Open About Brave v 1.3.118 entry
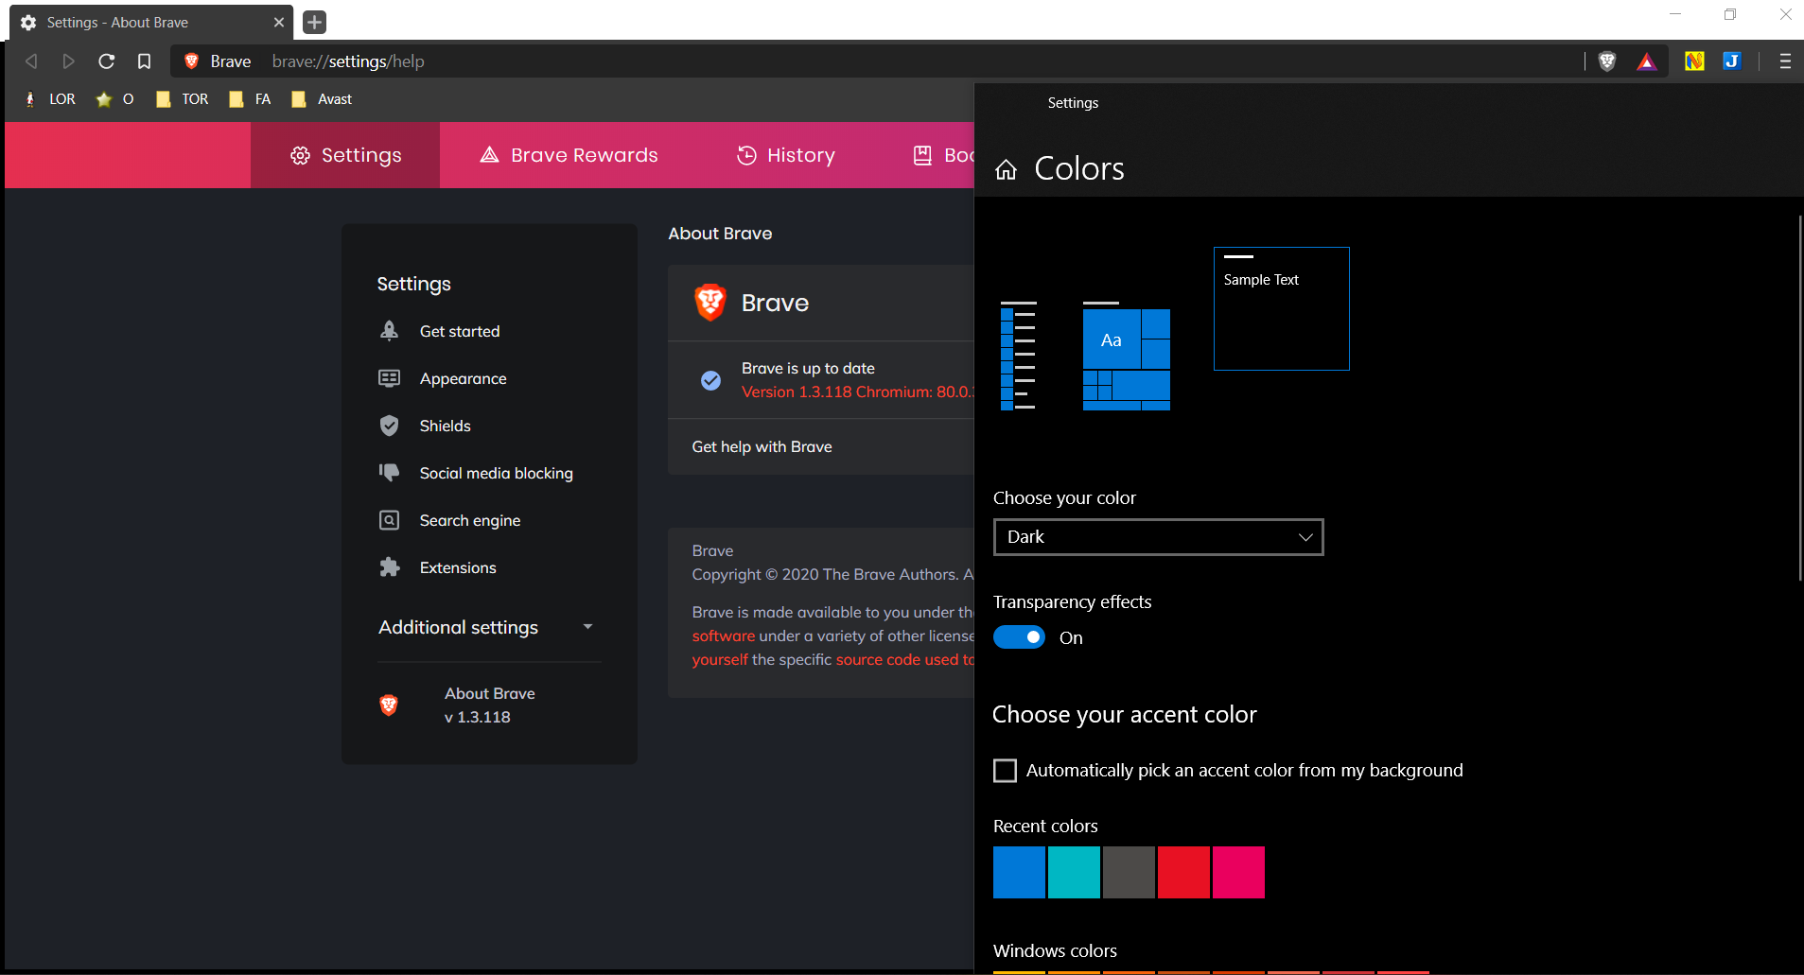Screen dimensions: 1804x975 pos(490,705)
